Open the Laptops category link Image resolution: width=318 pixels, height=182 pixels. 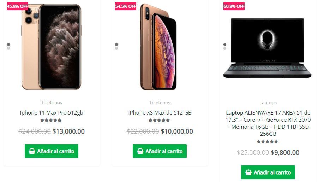pyautogui.click(x=268, y=103)
